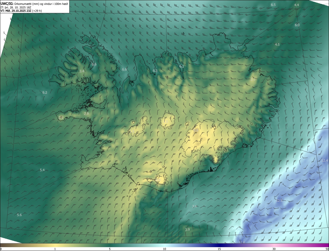Click the 12.4 value label on the map

coord(325,160)
